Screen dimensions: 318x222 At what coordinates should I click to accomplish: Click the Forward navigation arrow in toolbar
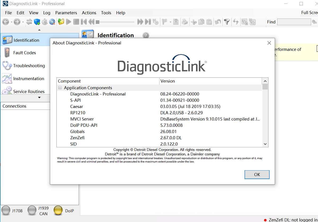click(17, 22)
